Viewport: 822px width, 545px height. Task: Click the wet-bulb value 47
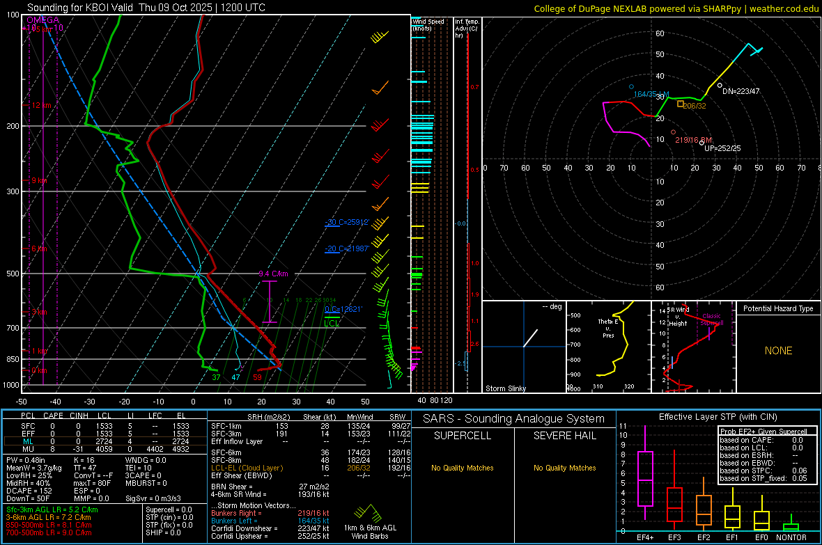click(236, 377)
